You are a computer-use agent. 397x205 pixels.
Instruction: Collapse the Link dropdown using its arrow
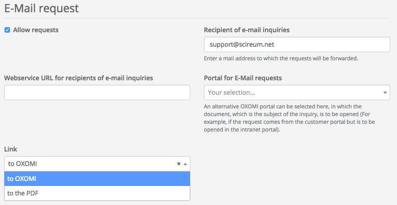tap(185, 164)
